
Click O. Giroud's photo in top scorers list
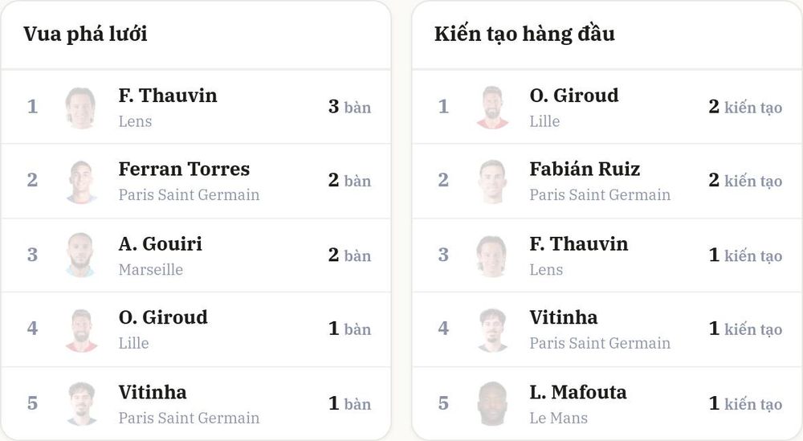coord(81,330)
